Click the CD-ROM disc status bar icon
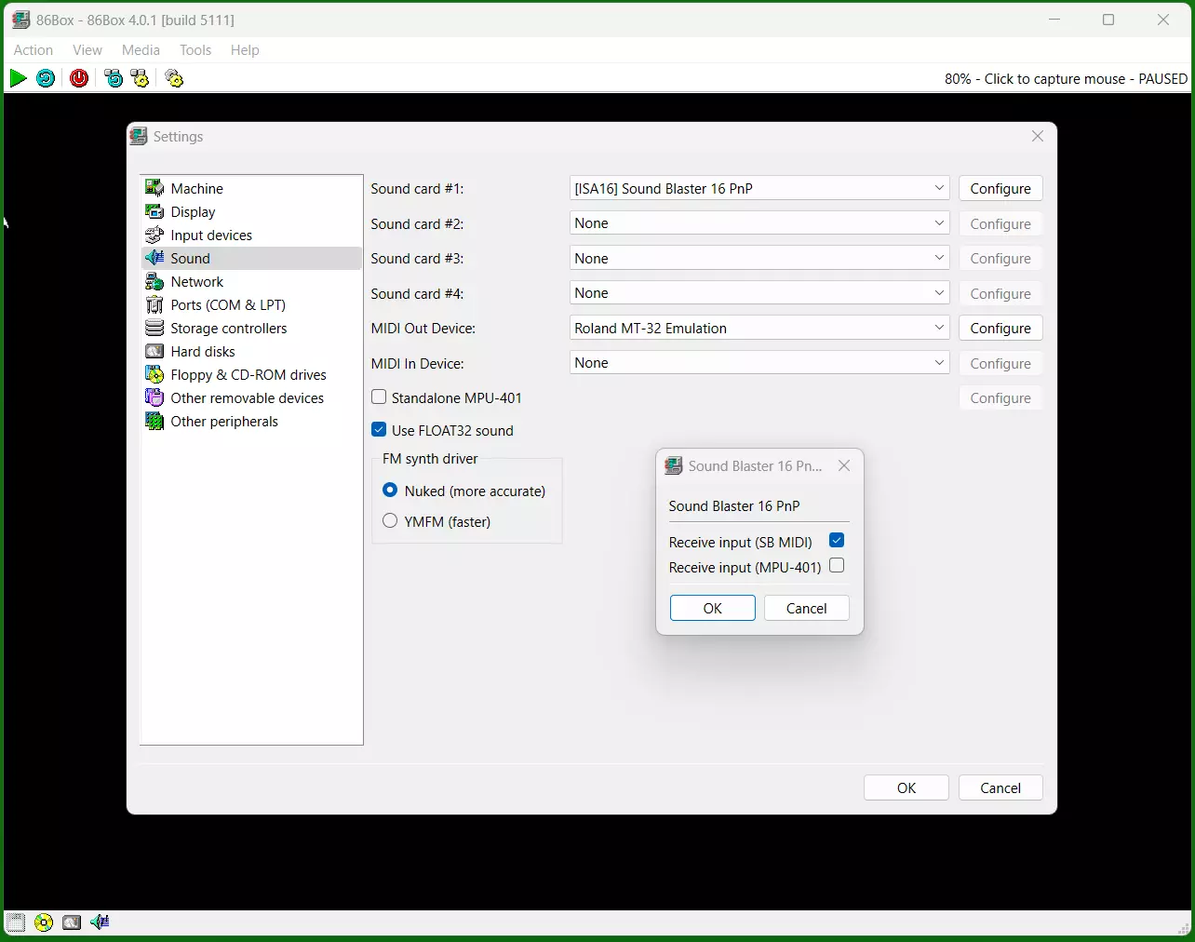1195x942 pixels. pyautogui.click(x=44, y=922)
